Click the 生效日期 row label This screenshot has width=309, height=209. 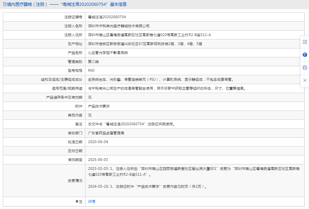(x=75, y=151)
